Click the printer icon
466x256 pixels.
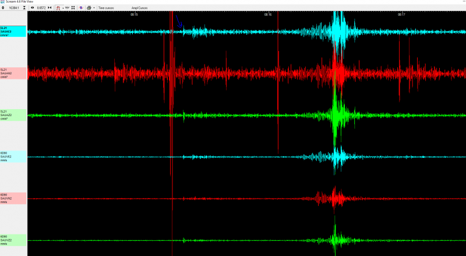[89, 8]
